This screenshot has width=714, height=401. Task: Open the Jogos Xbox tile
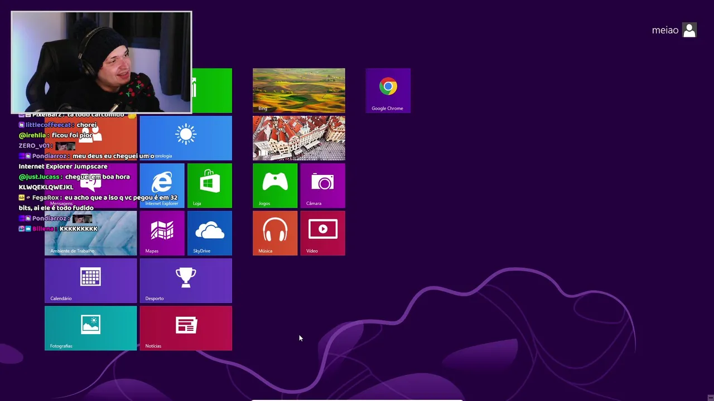click(275, 185)
